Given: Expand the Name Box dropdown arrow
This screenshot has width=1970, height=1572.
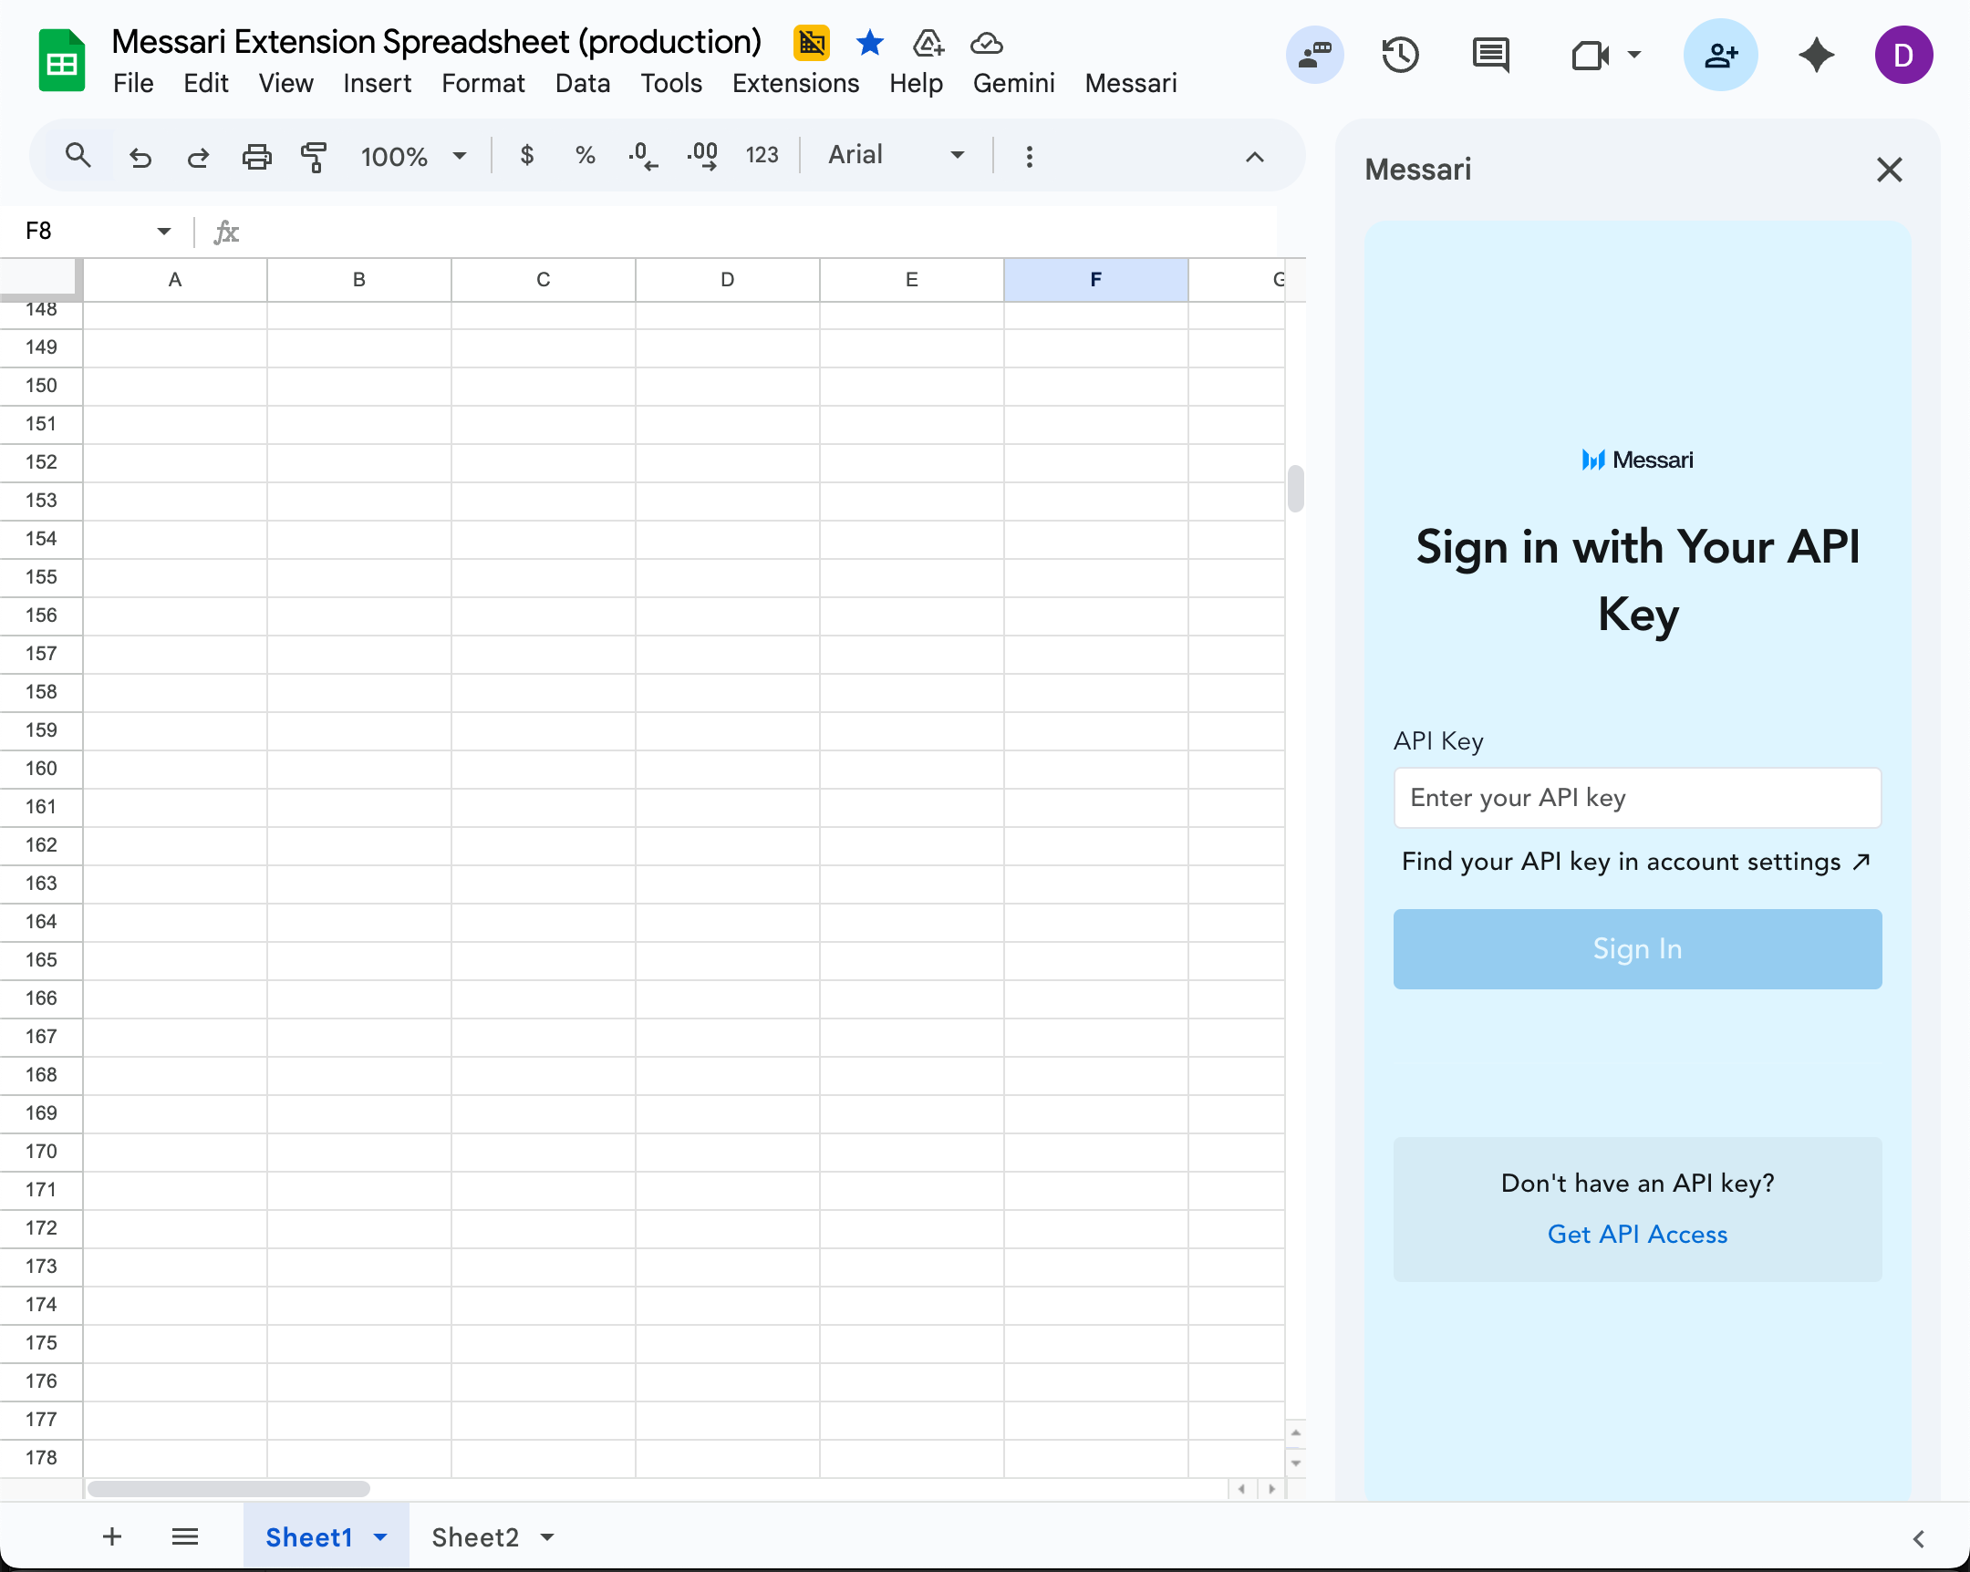Looking at the screenshot, I should (163, 231).
